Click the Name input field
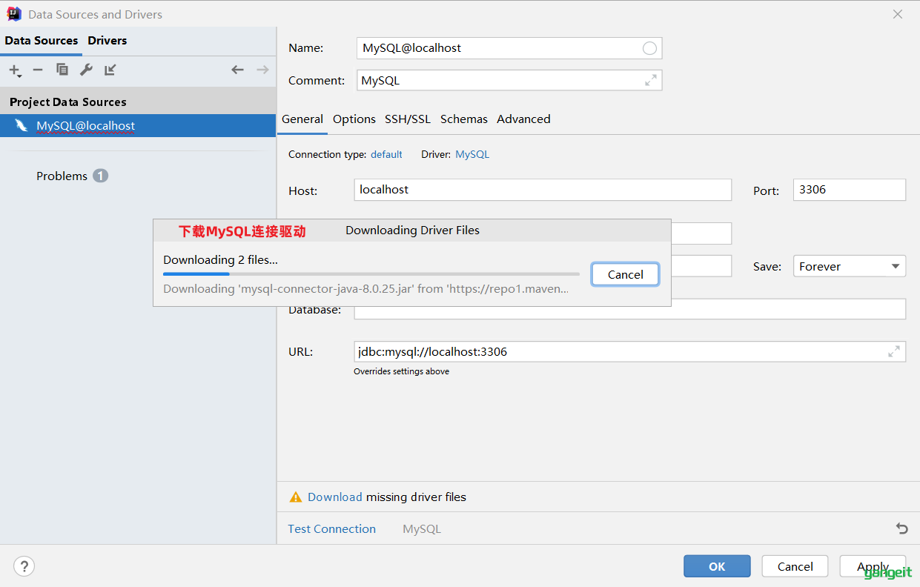Screen dimensions: 920x587 point(509,48)
